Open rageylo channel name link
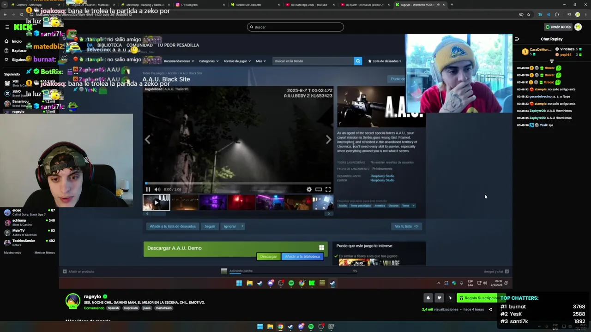The height and width of the screenshot is (332, 591). 92,296
